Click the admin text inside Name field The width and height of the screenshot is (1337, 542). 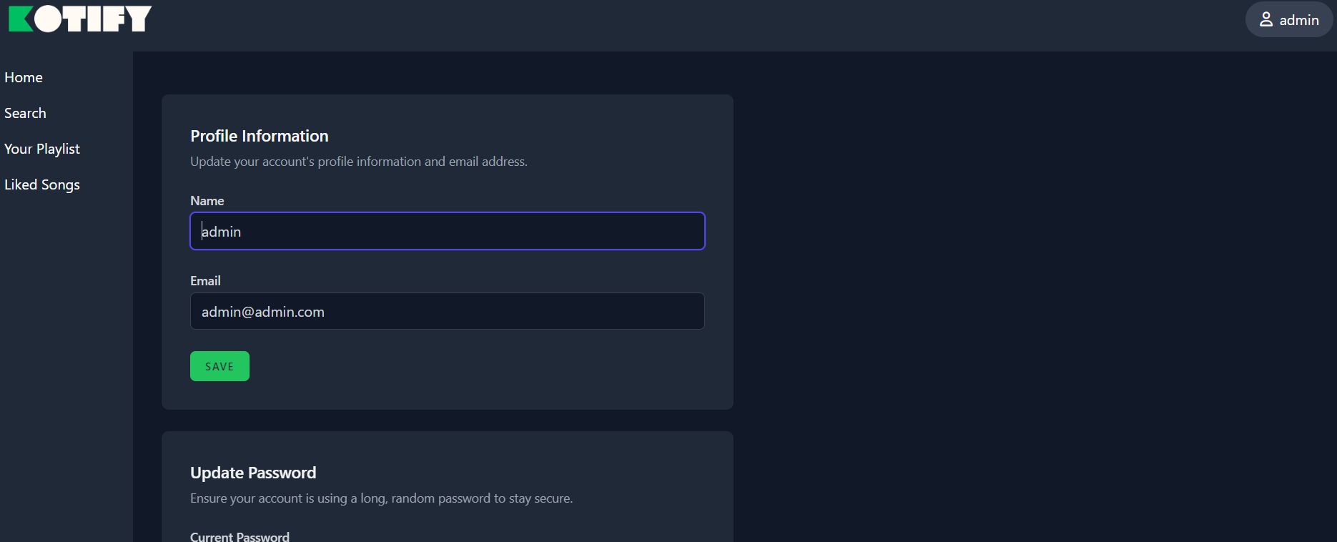(222, 232)
